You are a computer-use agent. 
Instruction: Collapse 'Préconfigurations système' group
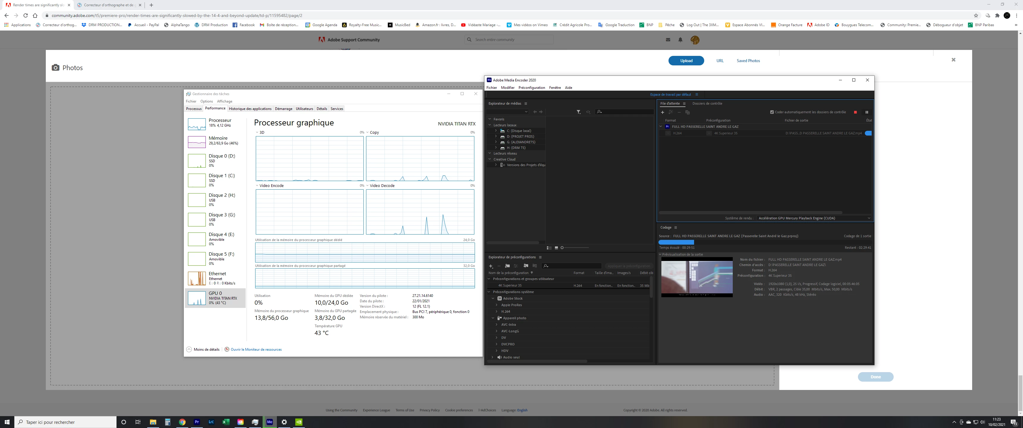pyautogui.click(x=489, y=292)
